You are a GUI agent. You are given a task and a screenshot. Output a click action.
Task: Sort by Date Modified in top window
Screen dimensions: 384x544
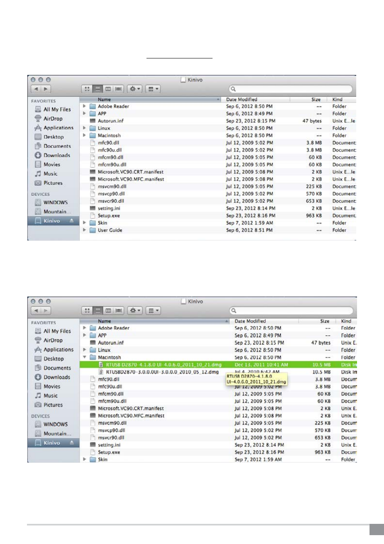242,99
